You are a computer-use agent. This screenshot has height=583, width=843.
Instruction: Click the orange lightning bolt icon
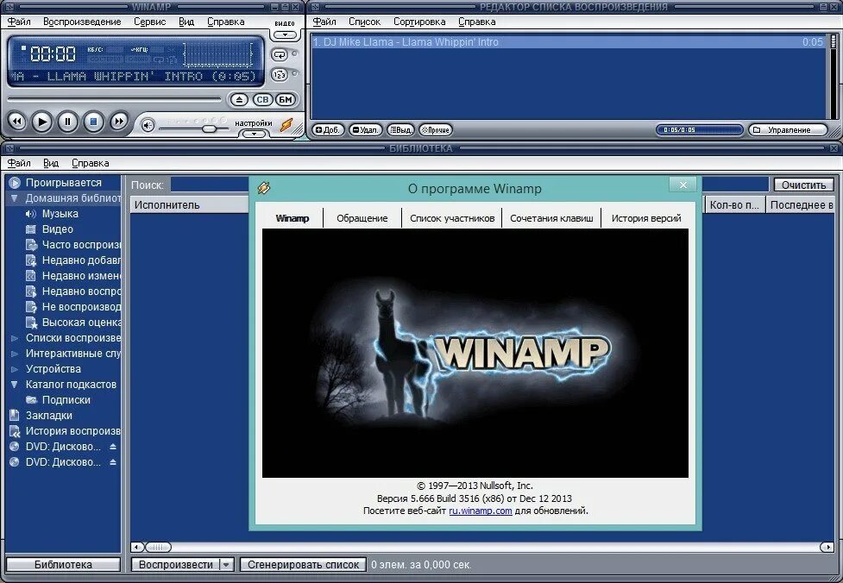coord(286,126)
